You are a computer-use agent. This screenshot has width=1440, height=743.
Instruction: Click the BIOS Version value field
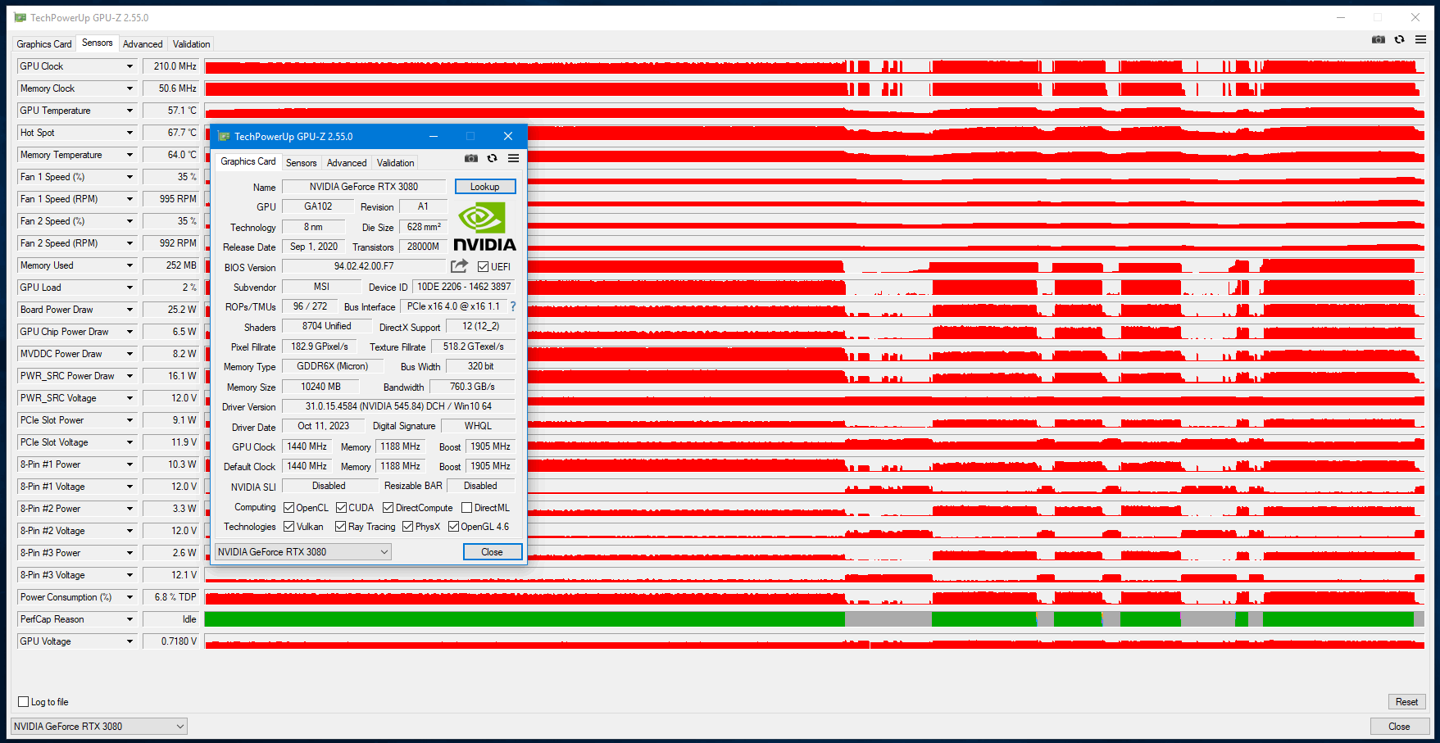[x=364, y=266]
